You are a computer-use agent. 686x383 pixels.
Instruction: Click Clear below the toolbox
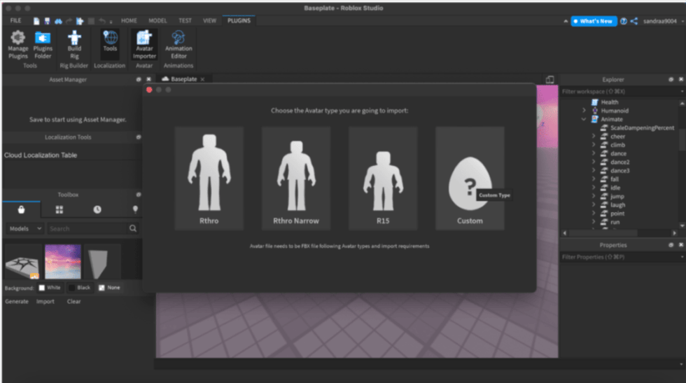click(74, 302)
